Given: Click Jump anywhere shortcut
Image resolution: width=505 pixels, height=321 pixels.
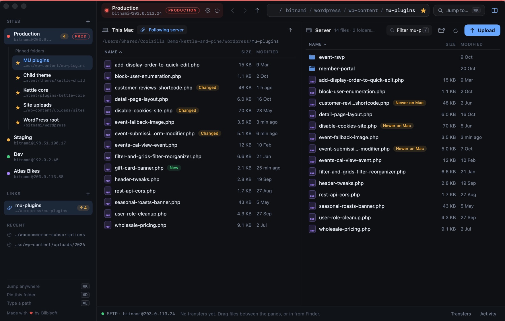Looking at the screenshot, I should click(48, 286).
